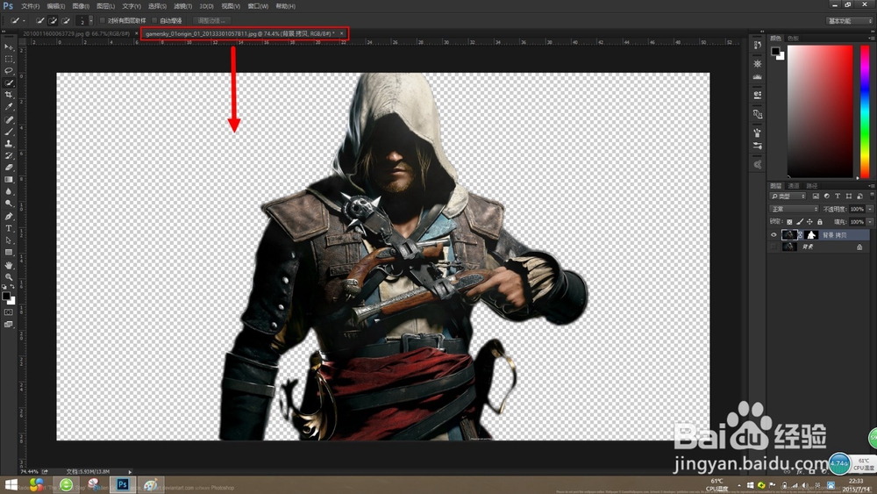Image resolution: width=877 pixels, height=494 pixels.
Task: Click the 调整边缘 button
Action: click(211, 21)
